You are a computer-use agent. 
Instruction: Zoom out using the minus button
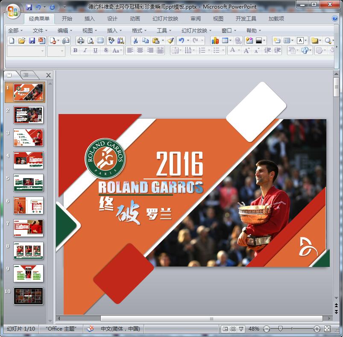click(267, 329)
